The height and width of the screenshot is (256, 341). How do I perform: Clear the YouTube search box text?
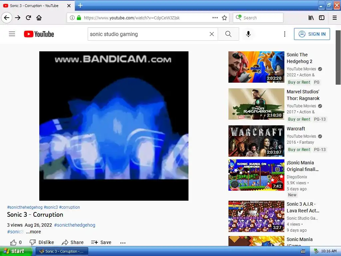coord(212,34)
